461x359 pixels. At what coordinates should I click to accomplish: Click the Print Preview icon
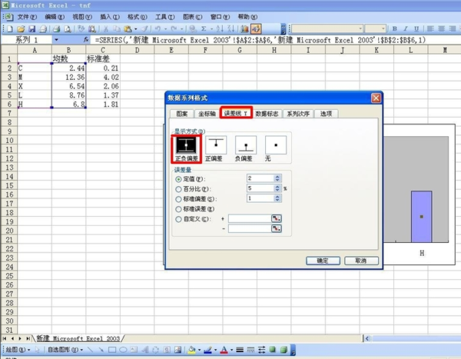coord(68,29)
